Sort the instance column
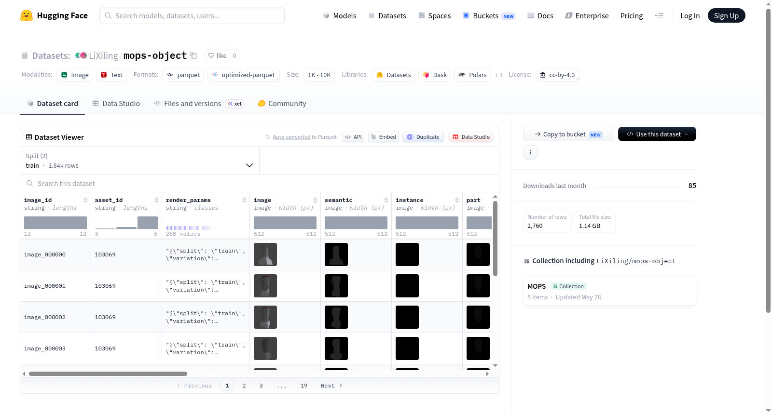 click(457, 200)
